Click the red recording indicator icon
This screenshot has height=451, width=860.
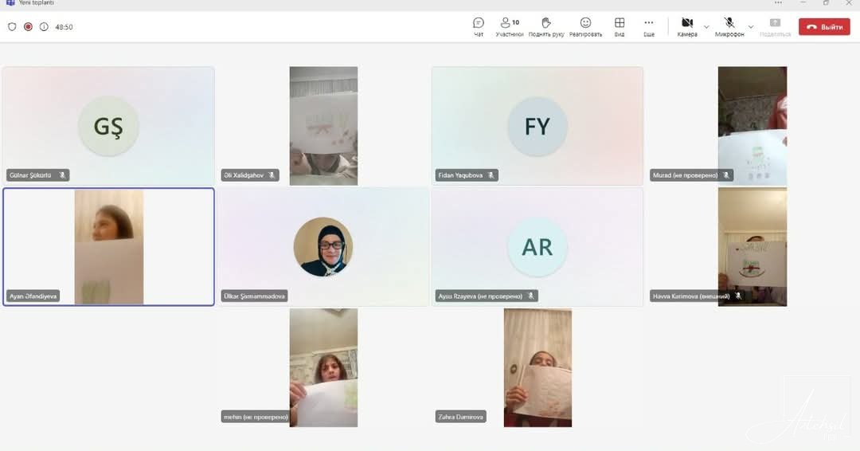click(x=28, y=26)
